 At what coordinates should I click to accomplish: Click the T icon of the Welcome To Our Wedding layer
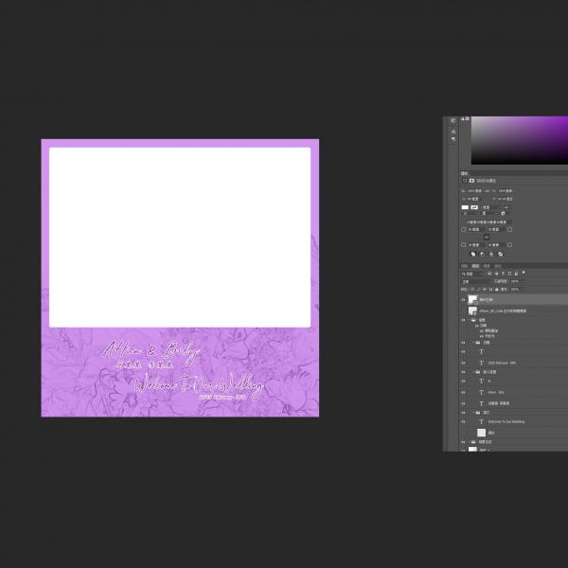(x=481, y=421)
